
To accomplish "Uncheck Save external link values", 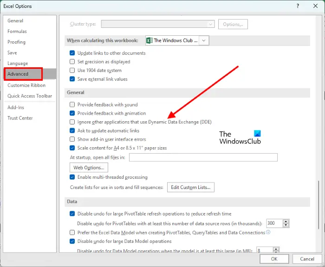I will pos(72,79).
